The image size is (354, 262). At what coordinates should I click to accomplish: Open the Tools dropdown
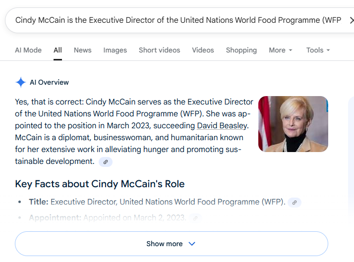tap(318, 50)
